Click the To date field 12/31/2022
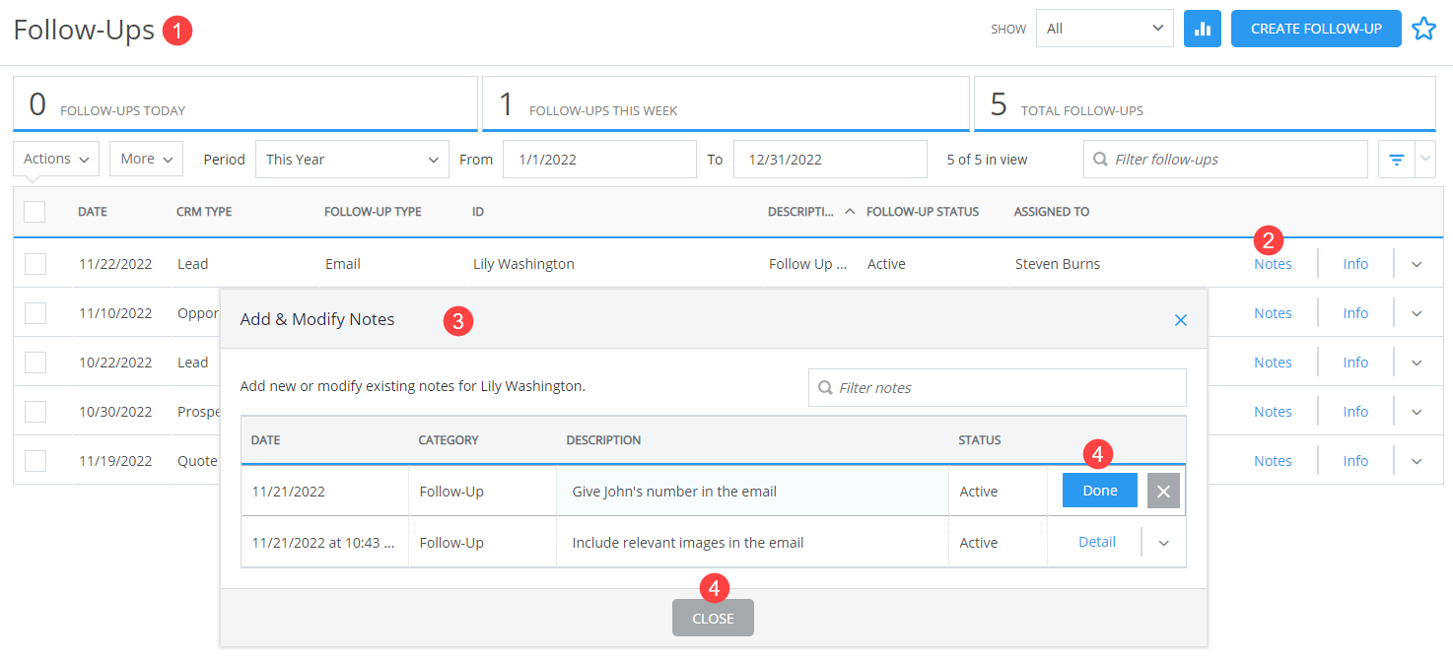The height and width of the screenshot is (660, 1453). point(830,160)
